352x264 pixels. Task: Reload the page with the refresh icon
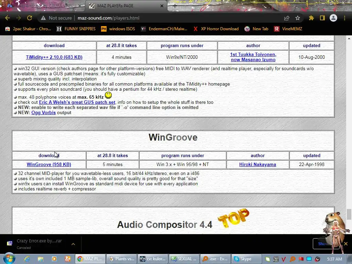point(30,18)
